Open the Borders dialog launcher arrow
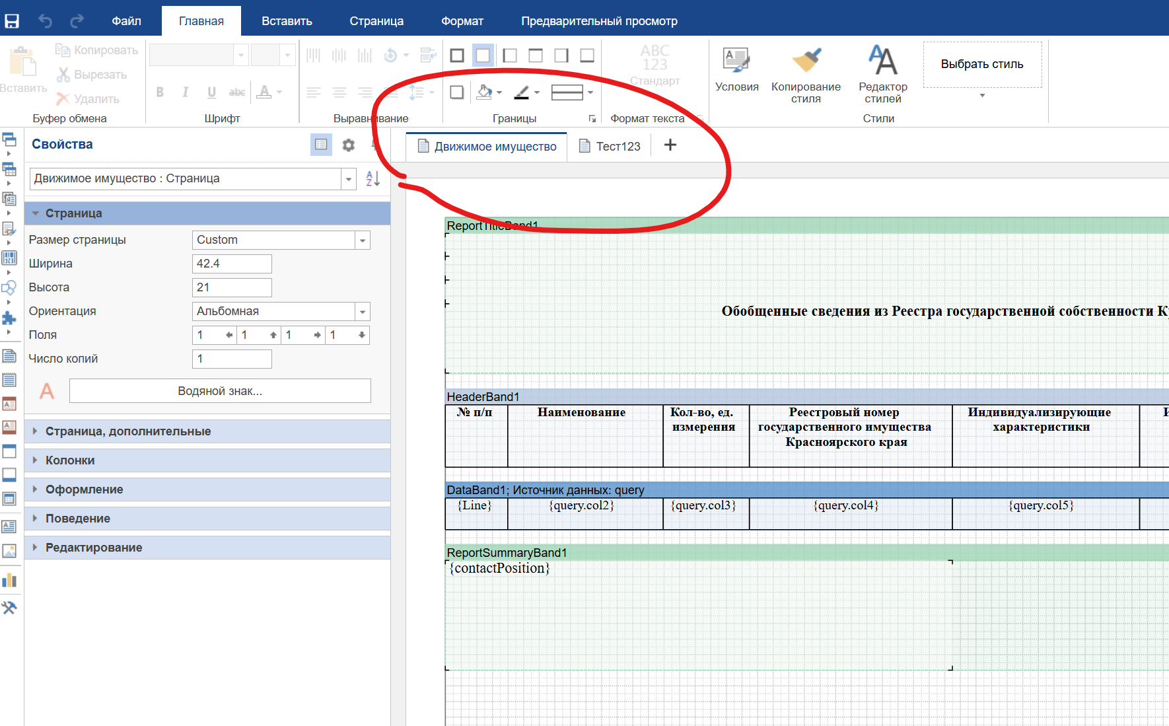This screenshot has width=1169, height=726. tap(592, 119)
